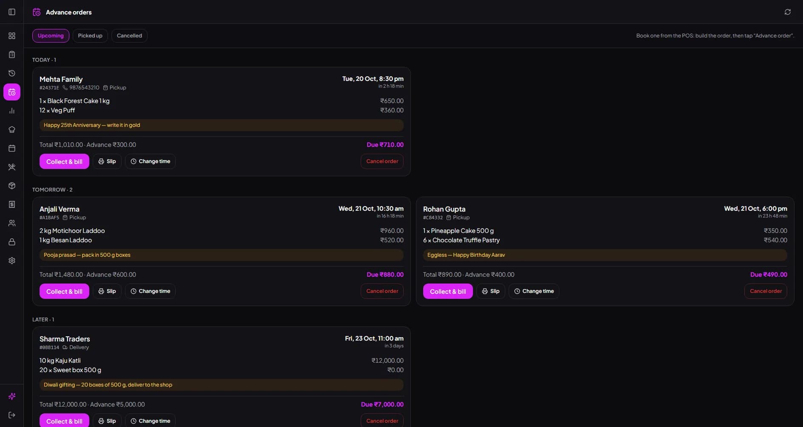803x427 pixels.
Task: Select the Upcoming tab
Action: coord(51,36)
